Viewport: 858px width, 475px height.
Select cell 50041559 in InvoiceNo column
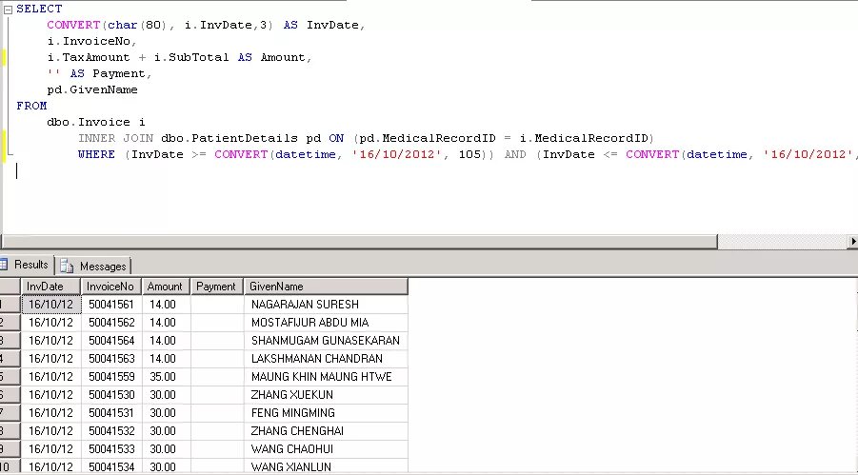(x=111, y=377)
